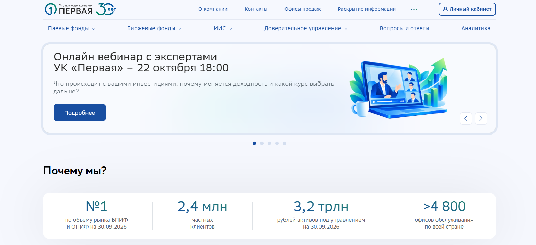536x245 pixels.
Task: Select the first carousel dot
Action: coord(254,143)
